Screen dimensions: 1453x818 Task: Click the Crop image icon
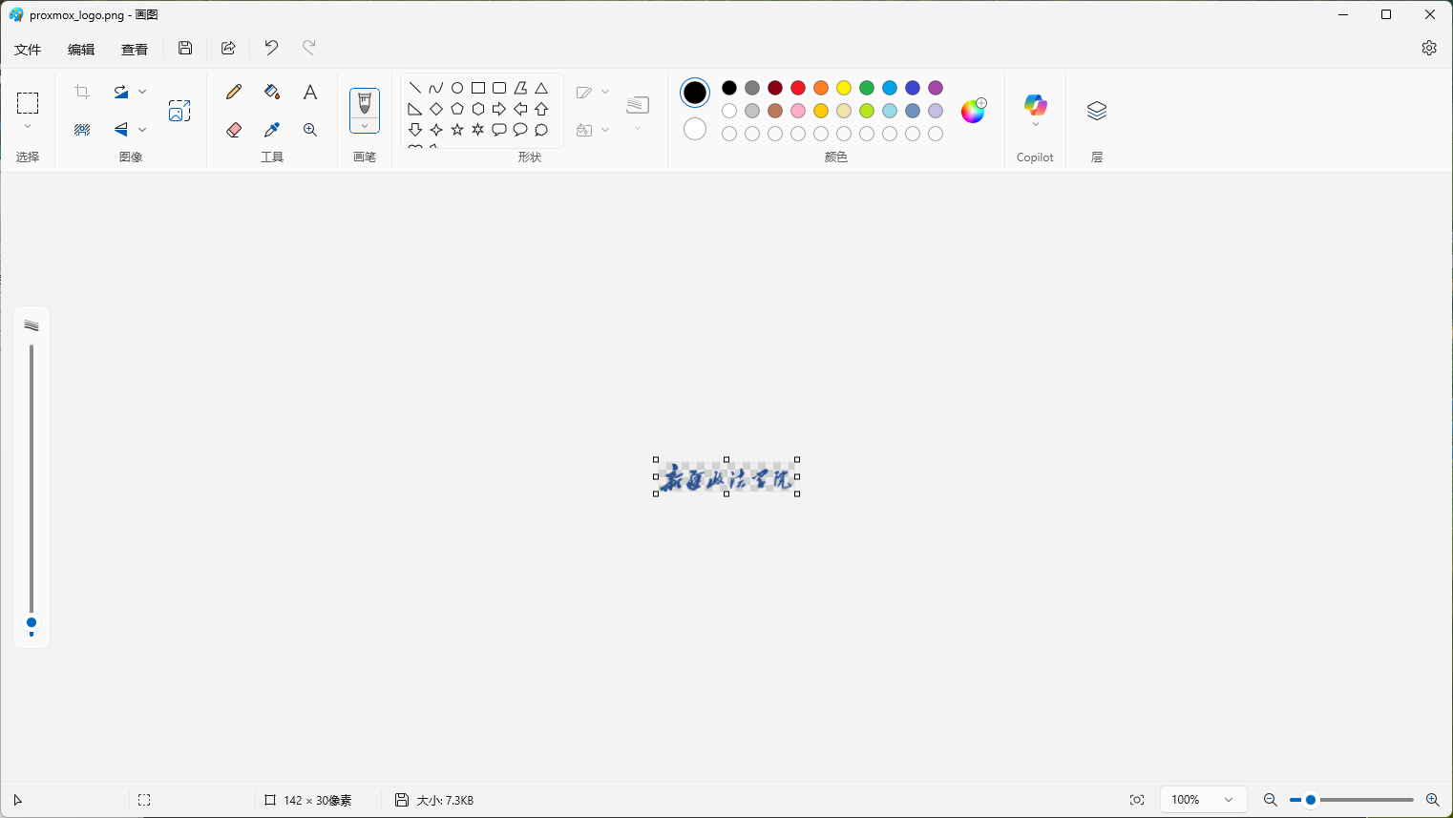point(82,92)
